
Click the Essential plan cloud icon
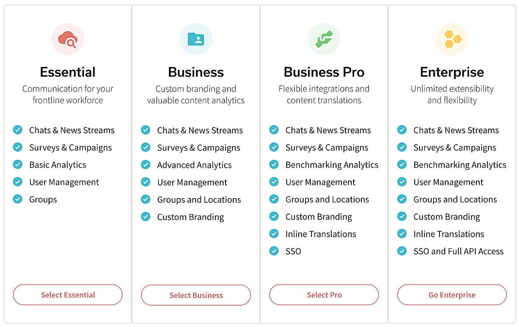pos(67,39)
